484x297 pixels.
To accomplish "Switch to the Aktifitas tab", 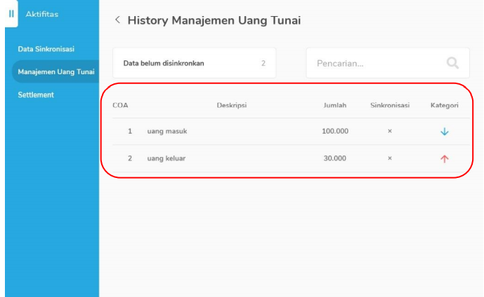I will [x=42, y=14].
